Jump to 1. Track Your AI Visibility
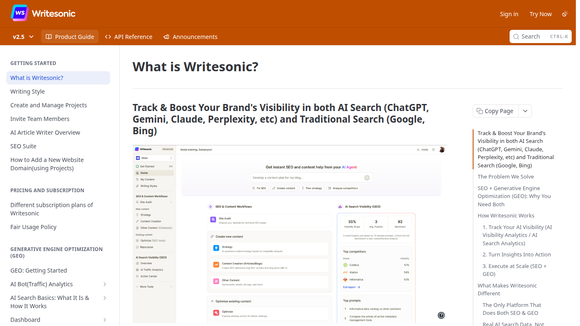580x326 pixels. 517,235
